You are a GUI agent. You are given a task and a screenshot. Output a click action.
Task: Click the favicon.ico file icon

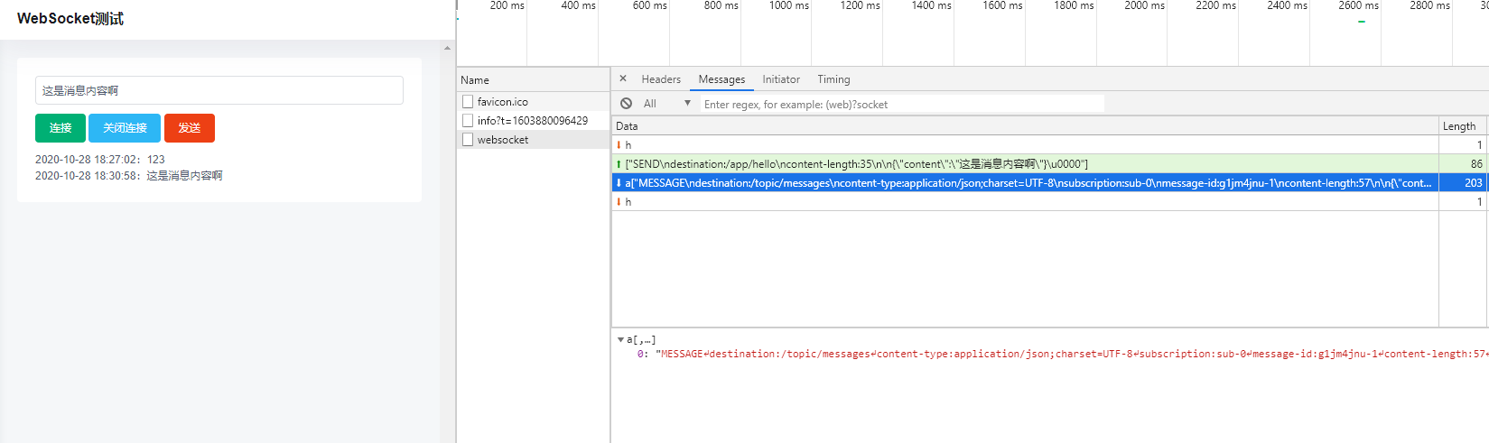(x=468, y=102)
